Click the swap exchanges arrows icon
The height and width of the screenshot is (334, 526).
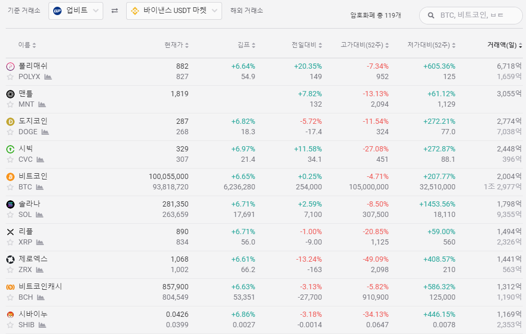tap(115, 11)
